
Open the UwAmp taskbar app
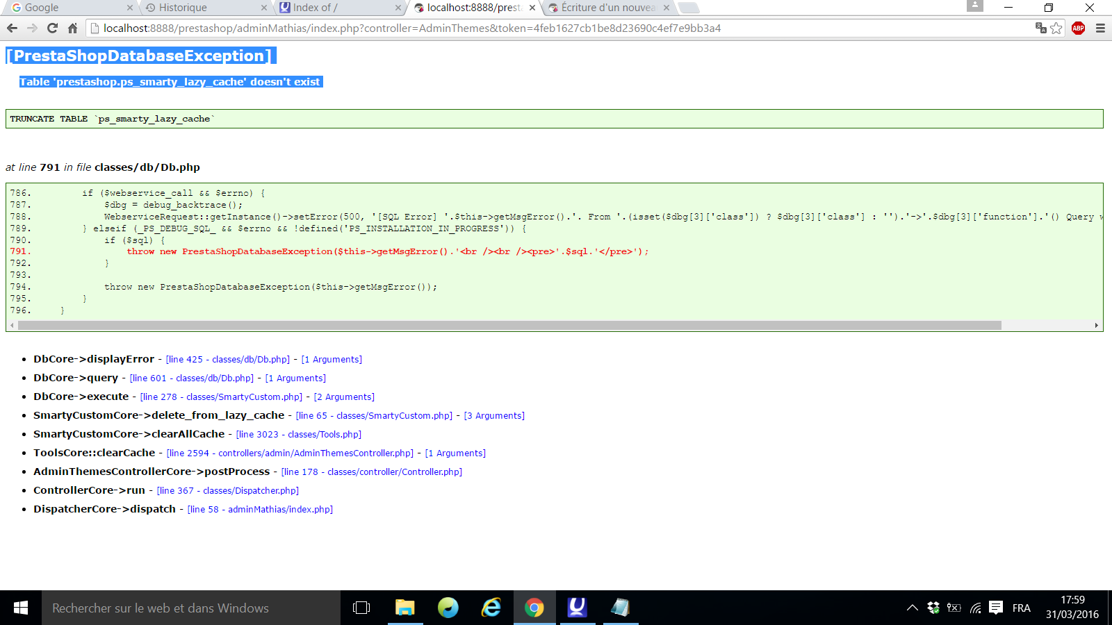coord(577,608)
